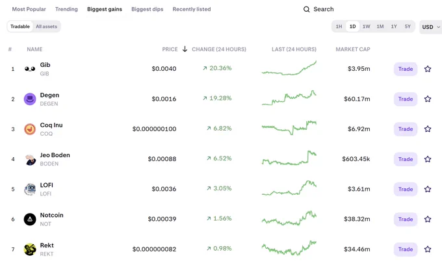Trade Notcoin

(x=406, y=219)
